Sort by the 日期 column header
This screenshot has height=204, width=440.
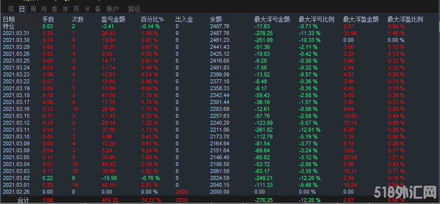[8, 19]
